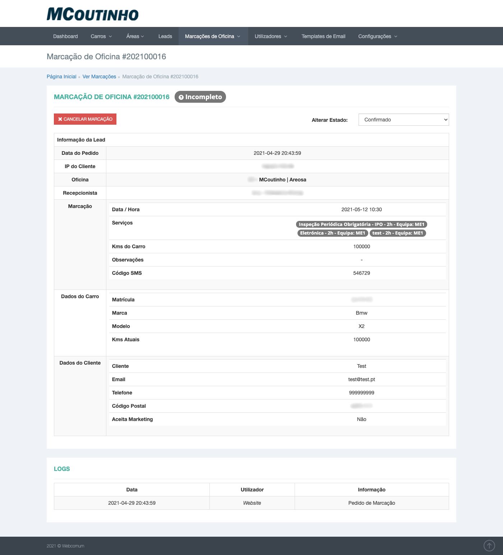The width and height of the screenshot is (503, 555).
Task: Click the scroll-to-top arrow icon
Action: click(489, 545)
